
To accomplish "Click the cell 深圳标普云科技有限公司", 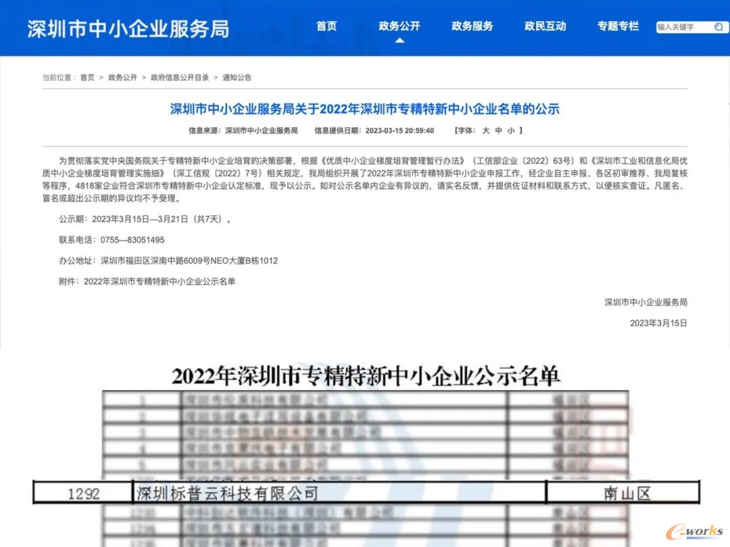I will click(339, 492).
